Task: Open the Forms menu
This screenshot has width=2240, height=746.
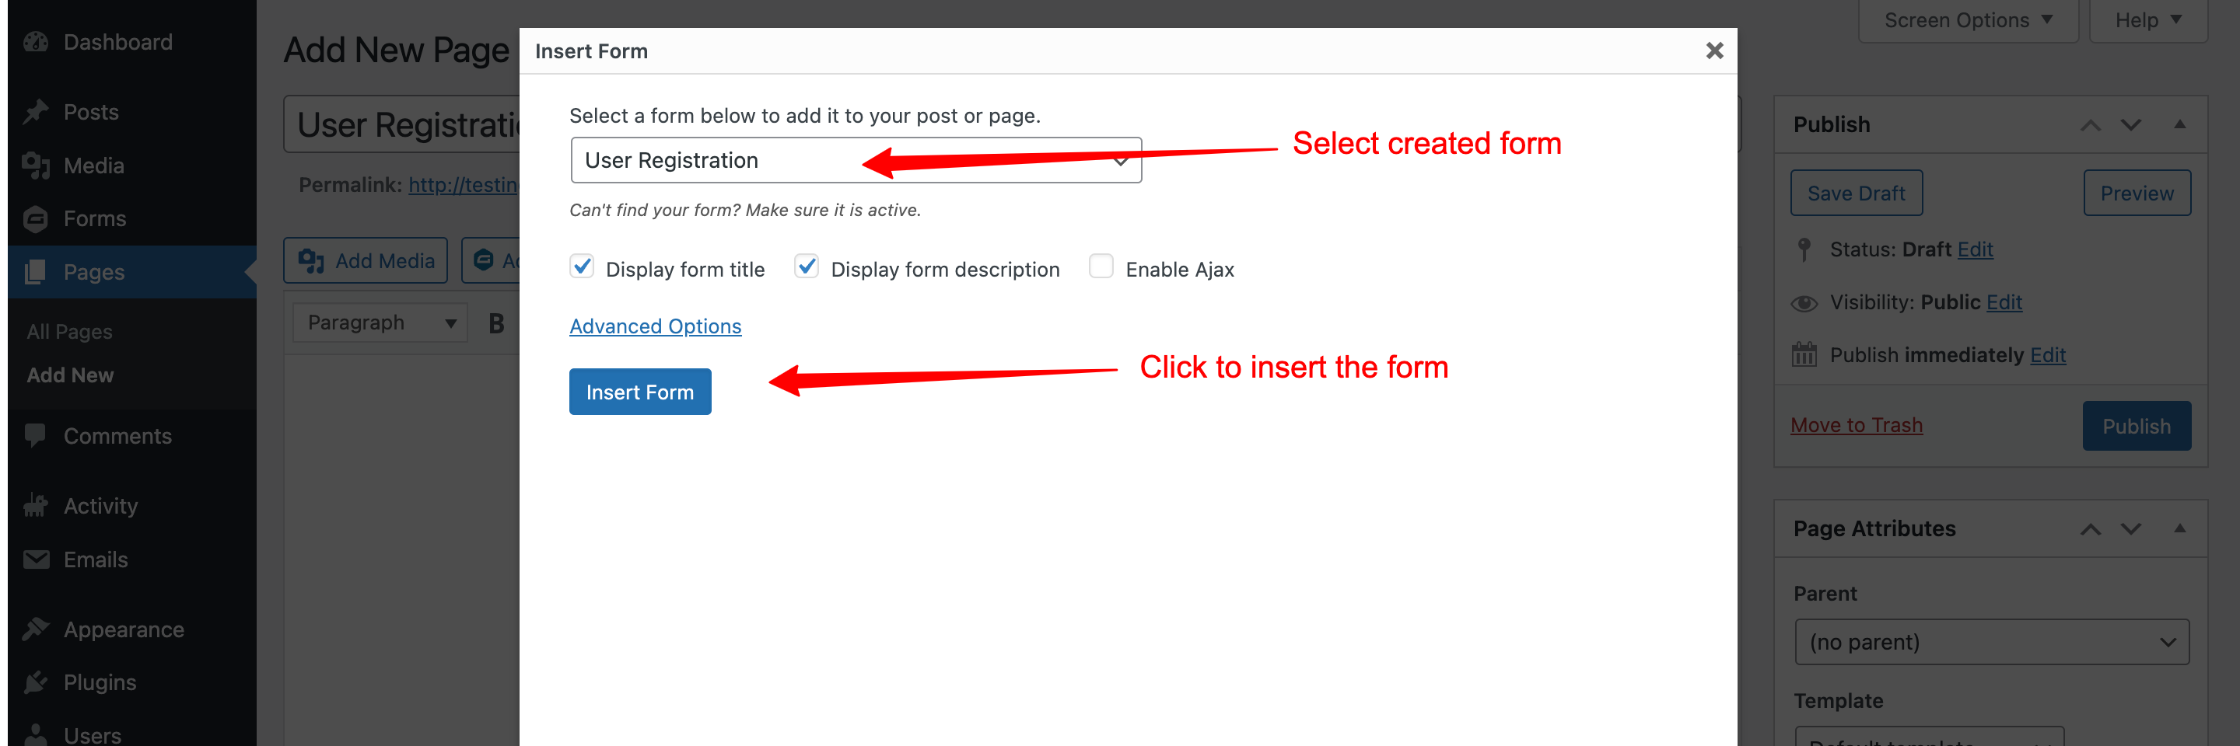Action: (94, 219)
